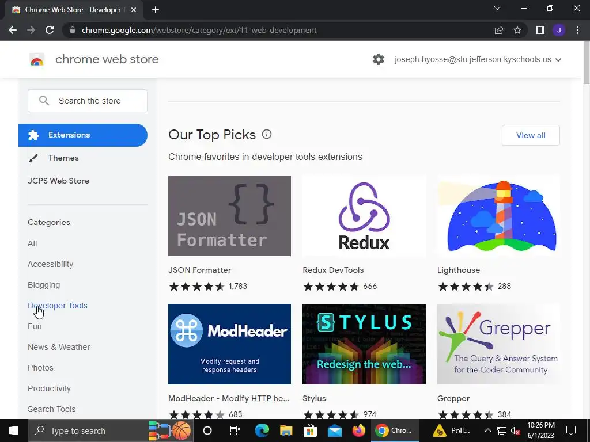The width and height of the screenshot is (590, 442).
Task: Click Redux DevTools' 666 rating count
Action: 370,287
